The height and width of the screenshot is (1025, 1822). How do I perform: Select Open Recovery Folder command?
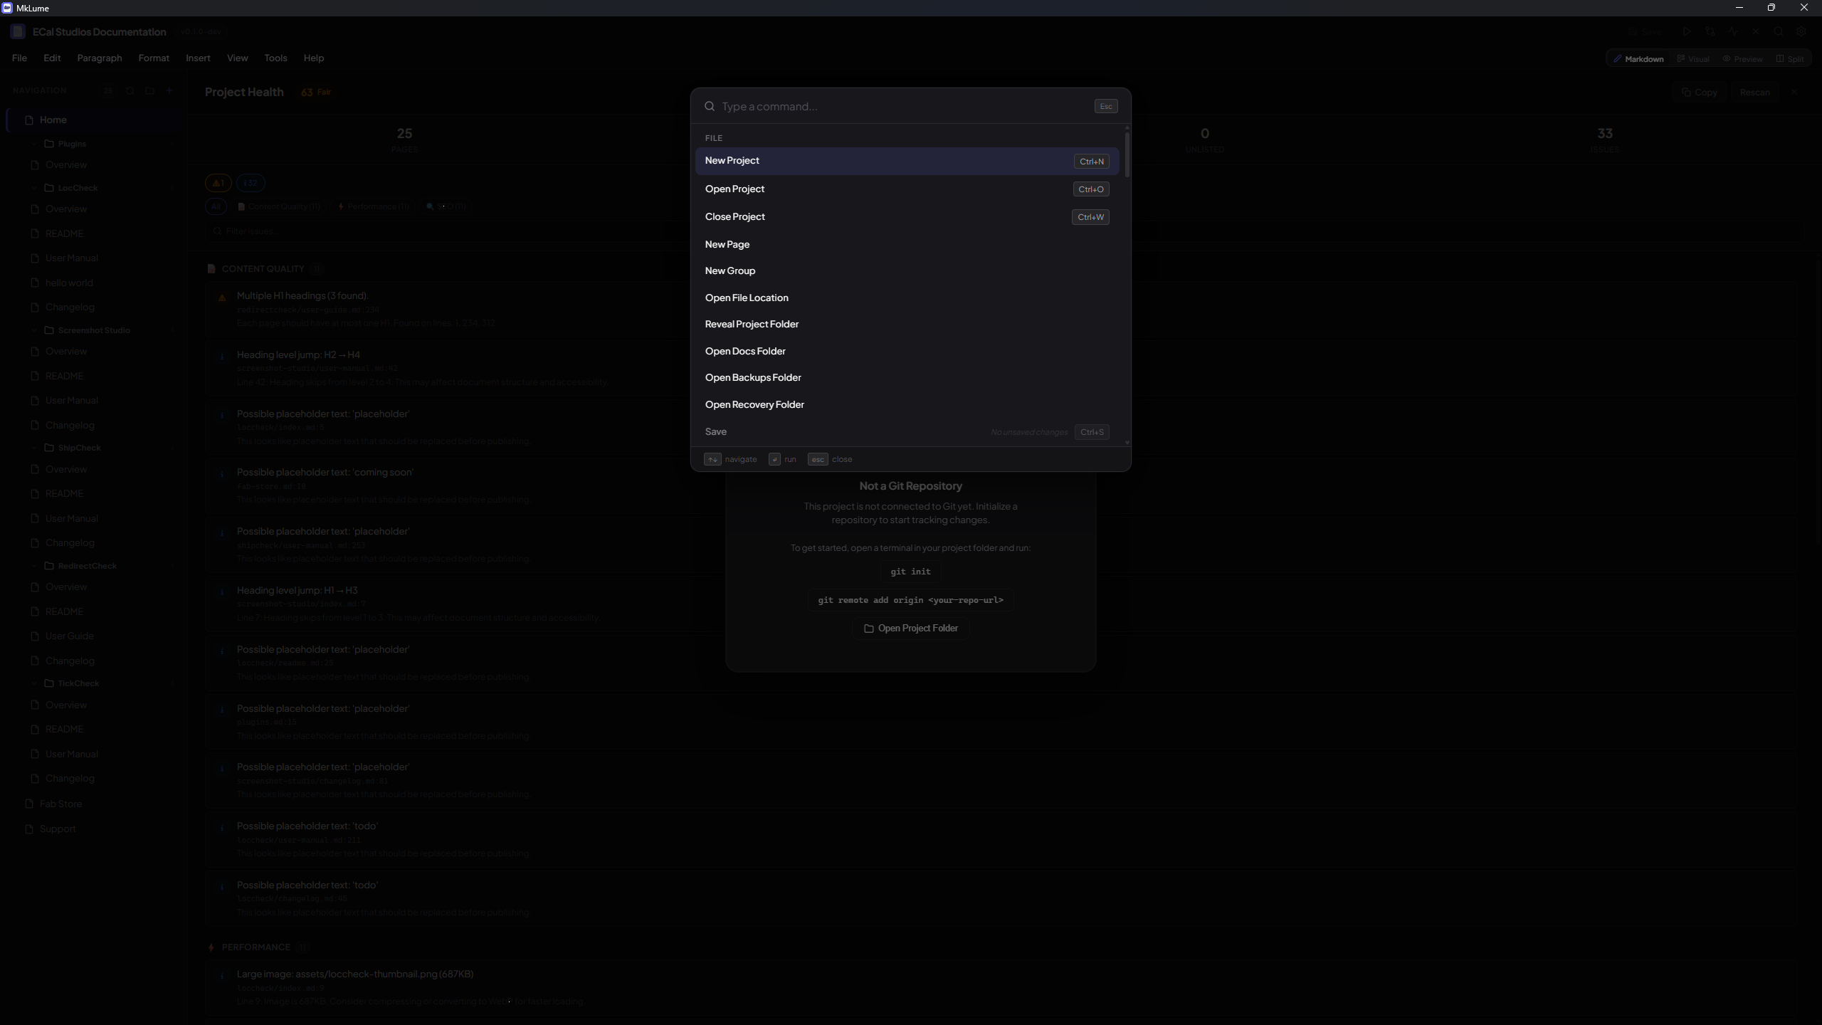[907, 404]
